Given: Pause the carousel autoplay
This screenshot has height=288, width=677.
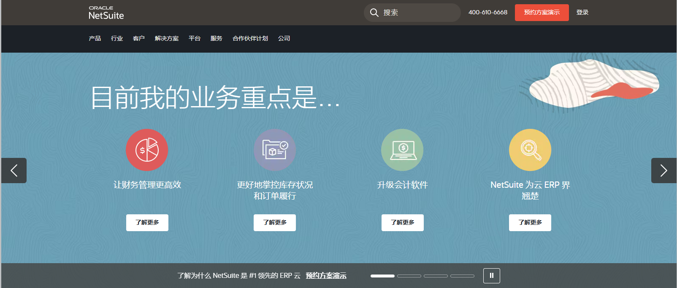Looking at the screenshot, I should click(492, 276).
